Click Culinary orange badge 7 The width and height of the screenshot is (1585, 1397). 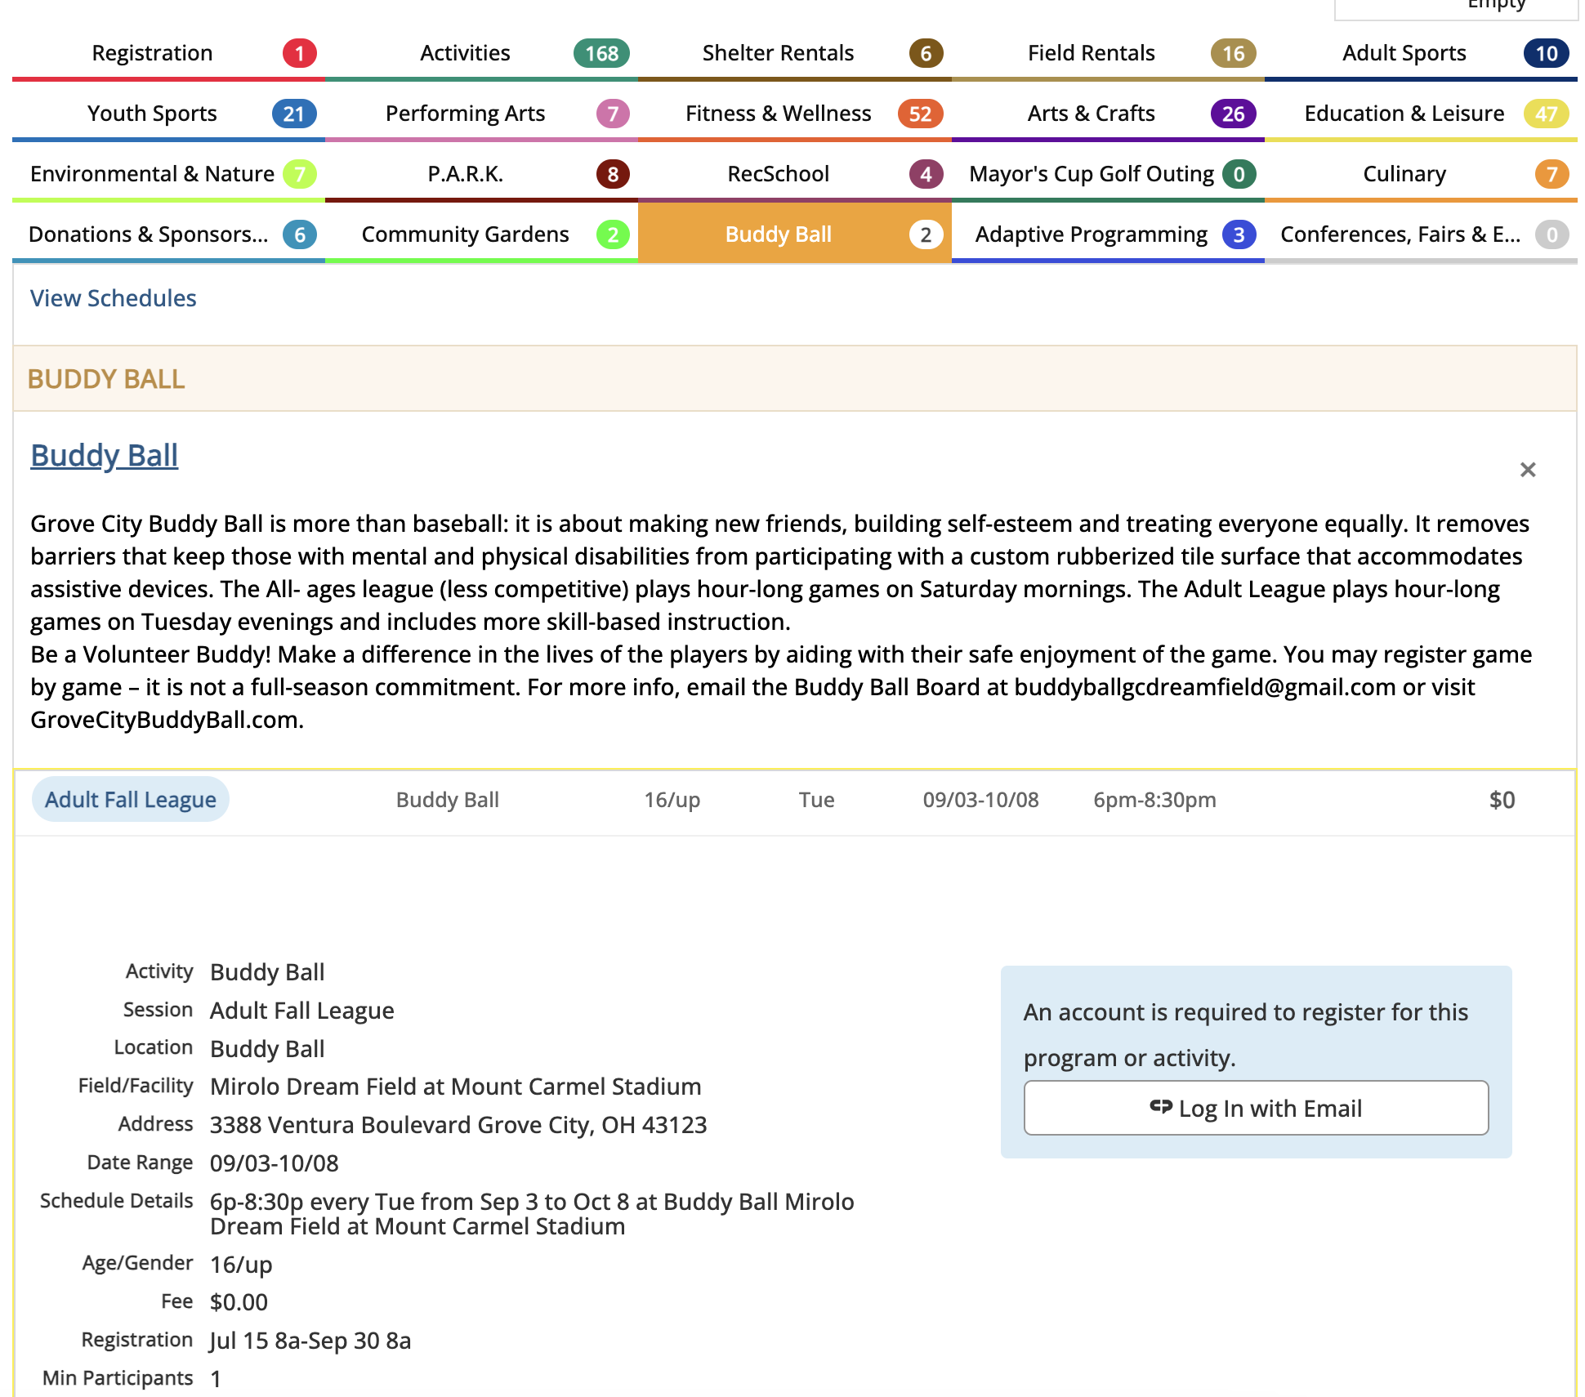click(1551, 175)
